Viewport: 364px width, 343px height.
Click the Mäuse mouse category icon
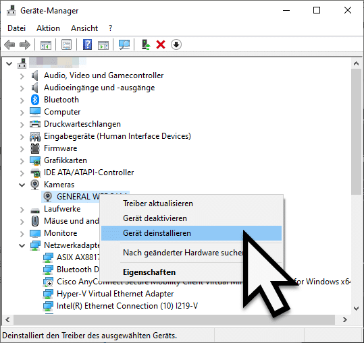[35, 221]
